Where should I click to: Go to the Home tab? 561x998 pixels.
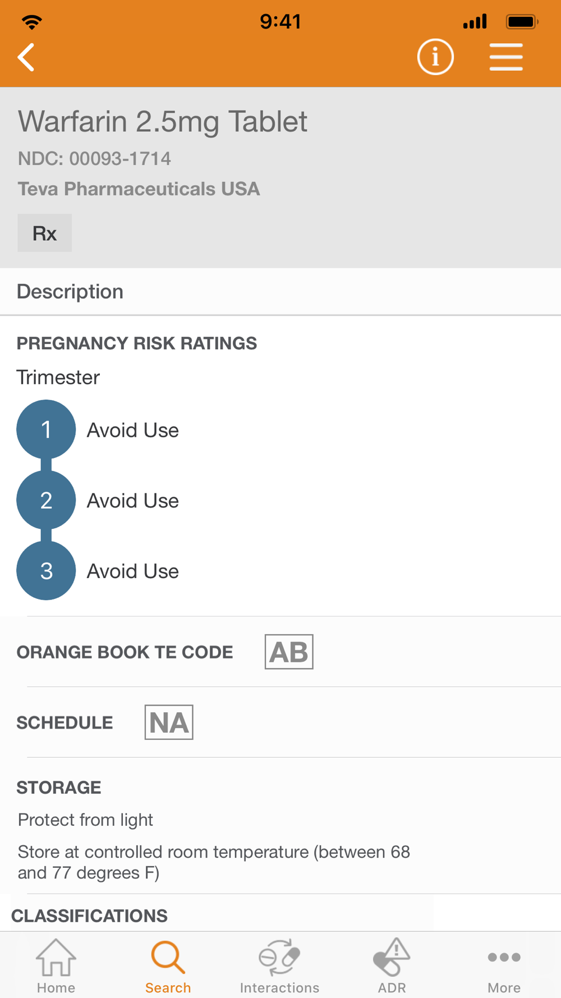[x=56, y=965]
